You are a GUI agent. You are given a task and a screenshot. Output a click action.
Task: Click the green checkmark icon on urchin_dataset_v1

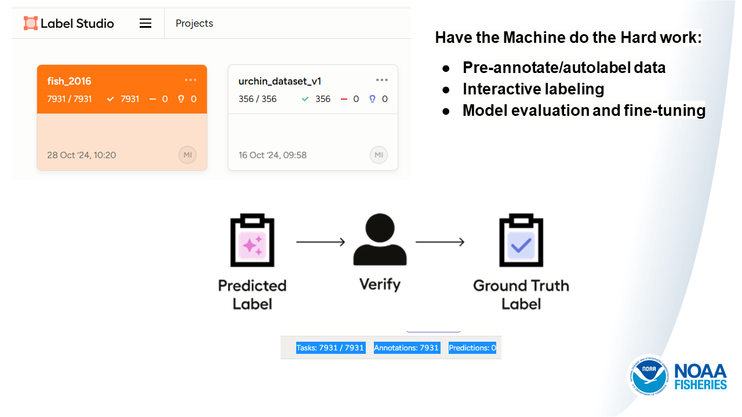305,99
